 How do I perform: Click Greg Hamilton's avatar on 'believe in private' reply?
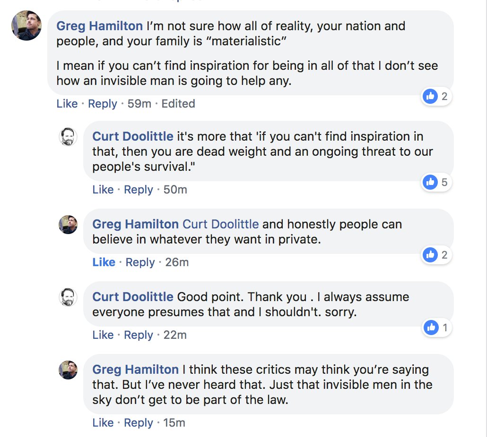[68, 225]
